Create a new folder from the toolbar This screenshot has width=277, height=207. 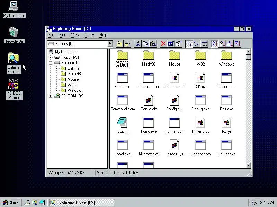click(x=127, y=44)
